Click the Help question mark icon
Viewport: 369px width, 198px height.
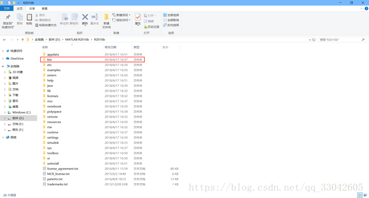pos(366,8)
